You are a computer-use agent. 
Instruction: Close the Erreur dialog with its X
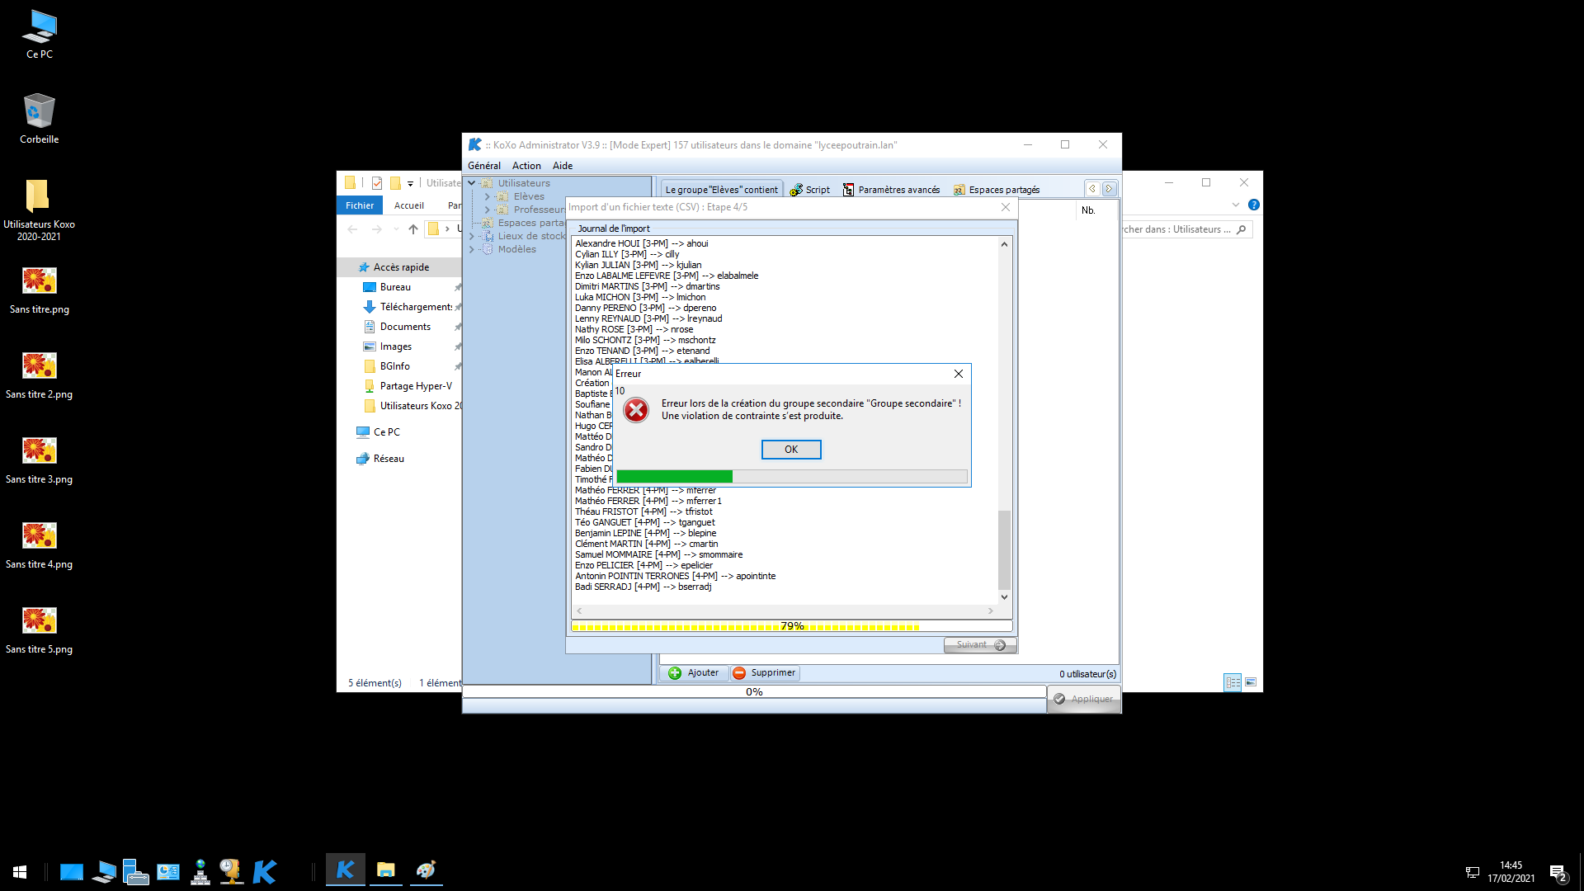tap(959, 374)
